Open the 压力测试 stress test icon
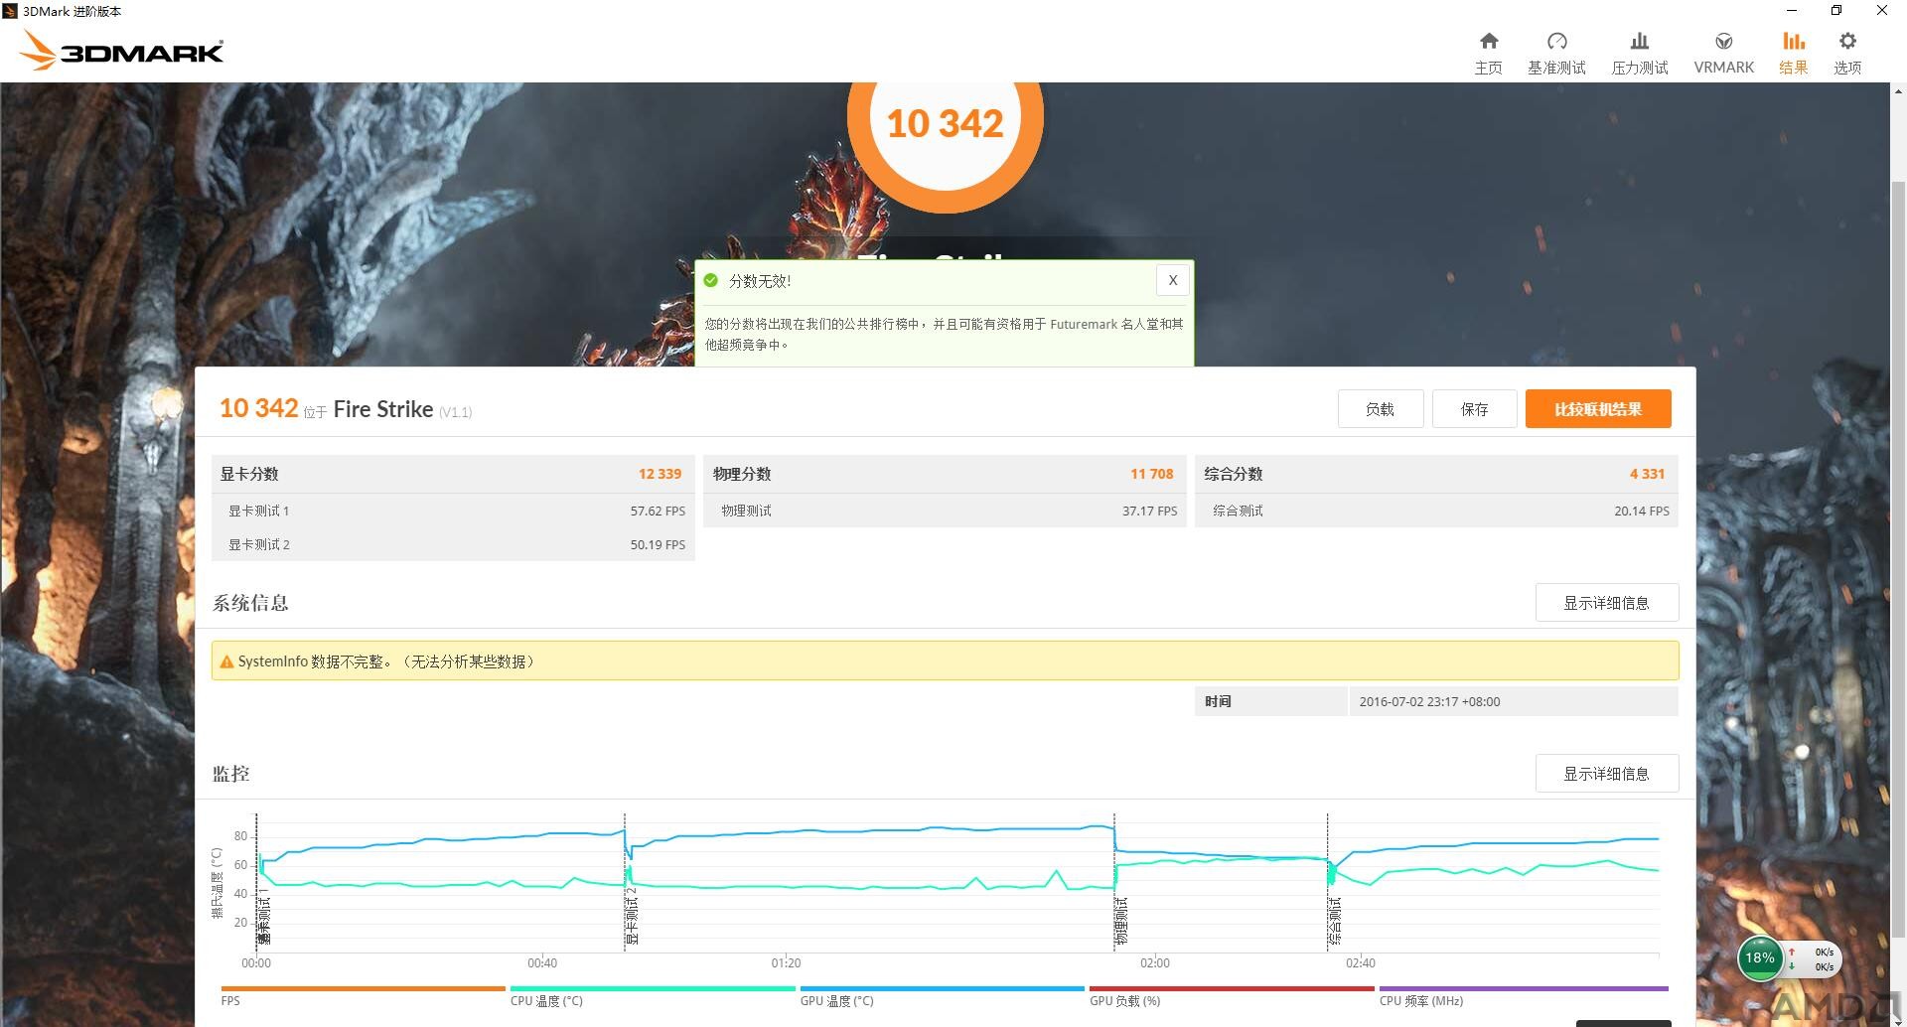 pos(1639,41)
